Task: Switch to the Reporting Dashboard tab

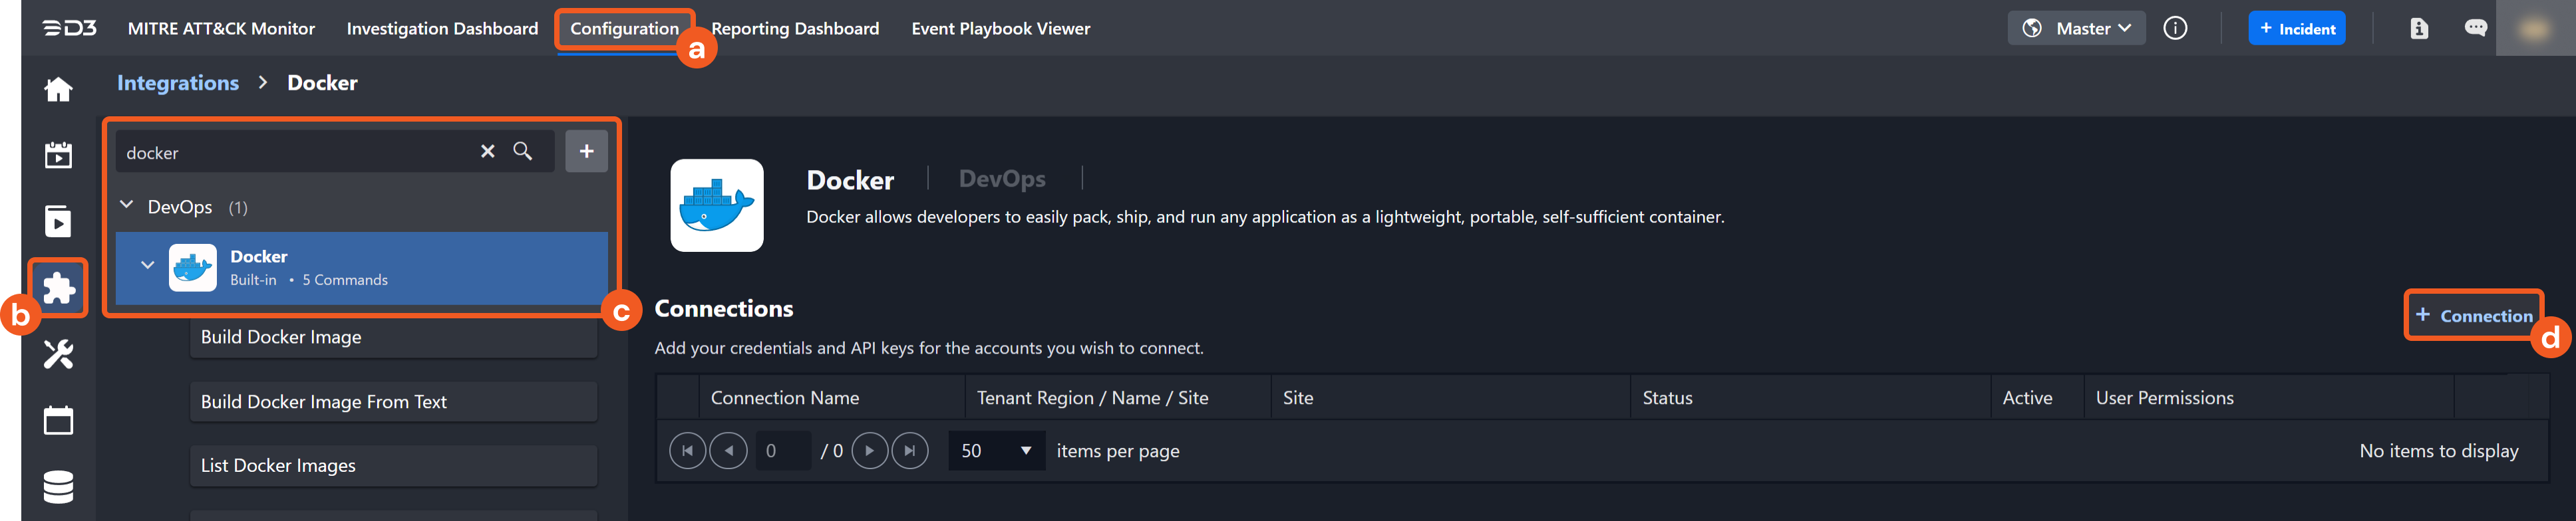Action: pos(795,28)
